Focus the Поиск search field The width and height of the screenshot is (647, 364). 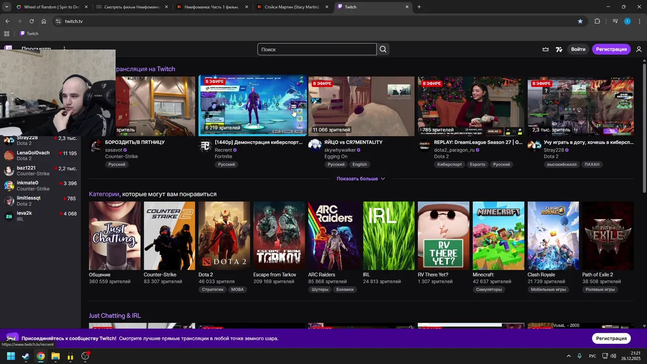(x=317, y=49)
